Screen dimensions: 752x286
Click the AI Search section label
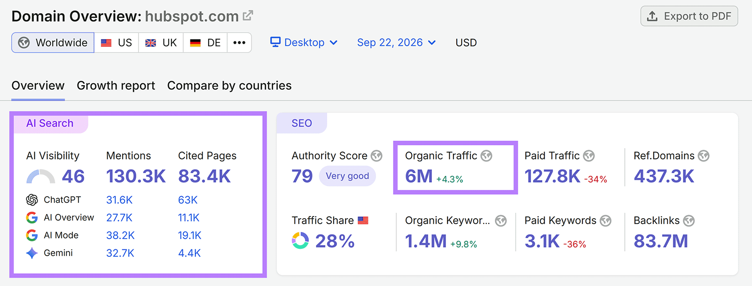click(50, 123)
